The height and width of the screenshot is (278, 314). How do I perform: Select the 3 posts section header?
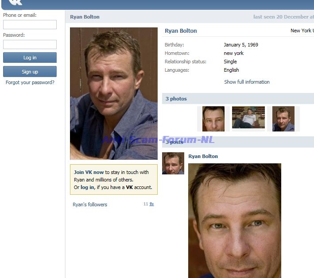tap(174, 142)
